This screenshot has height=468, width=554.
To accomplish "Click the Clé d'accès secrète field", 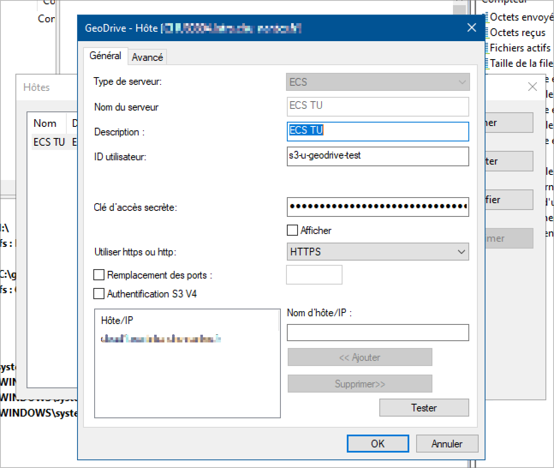I will pyautogui.click(x=378, y=207).
